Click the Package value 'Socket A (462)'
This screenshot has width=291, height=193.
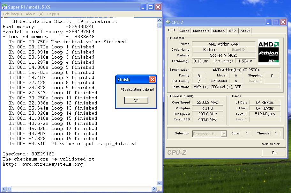point(224,55)
